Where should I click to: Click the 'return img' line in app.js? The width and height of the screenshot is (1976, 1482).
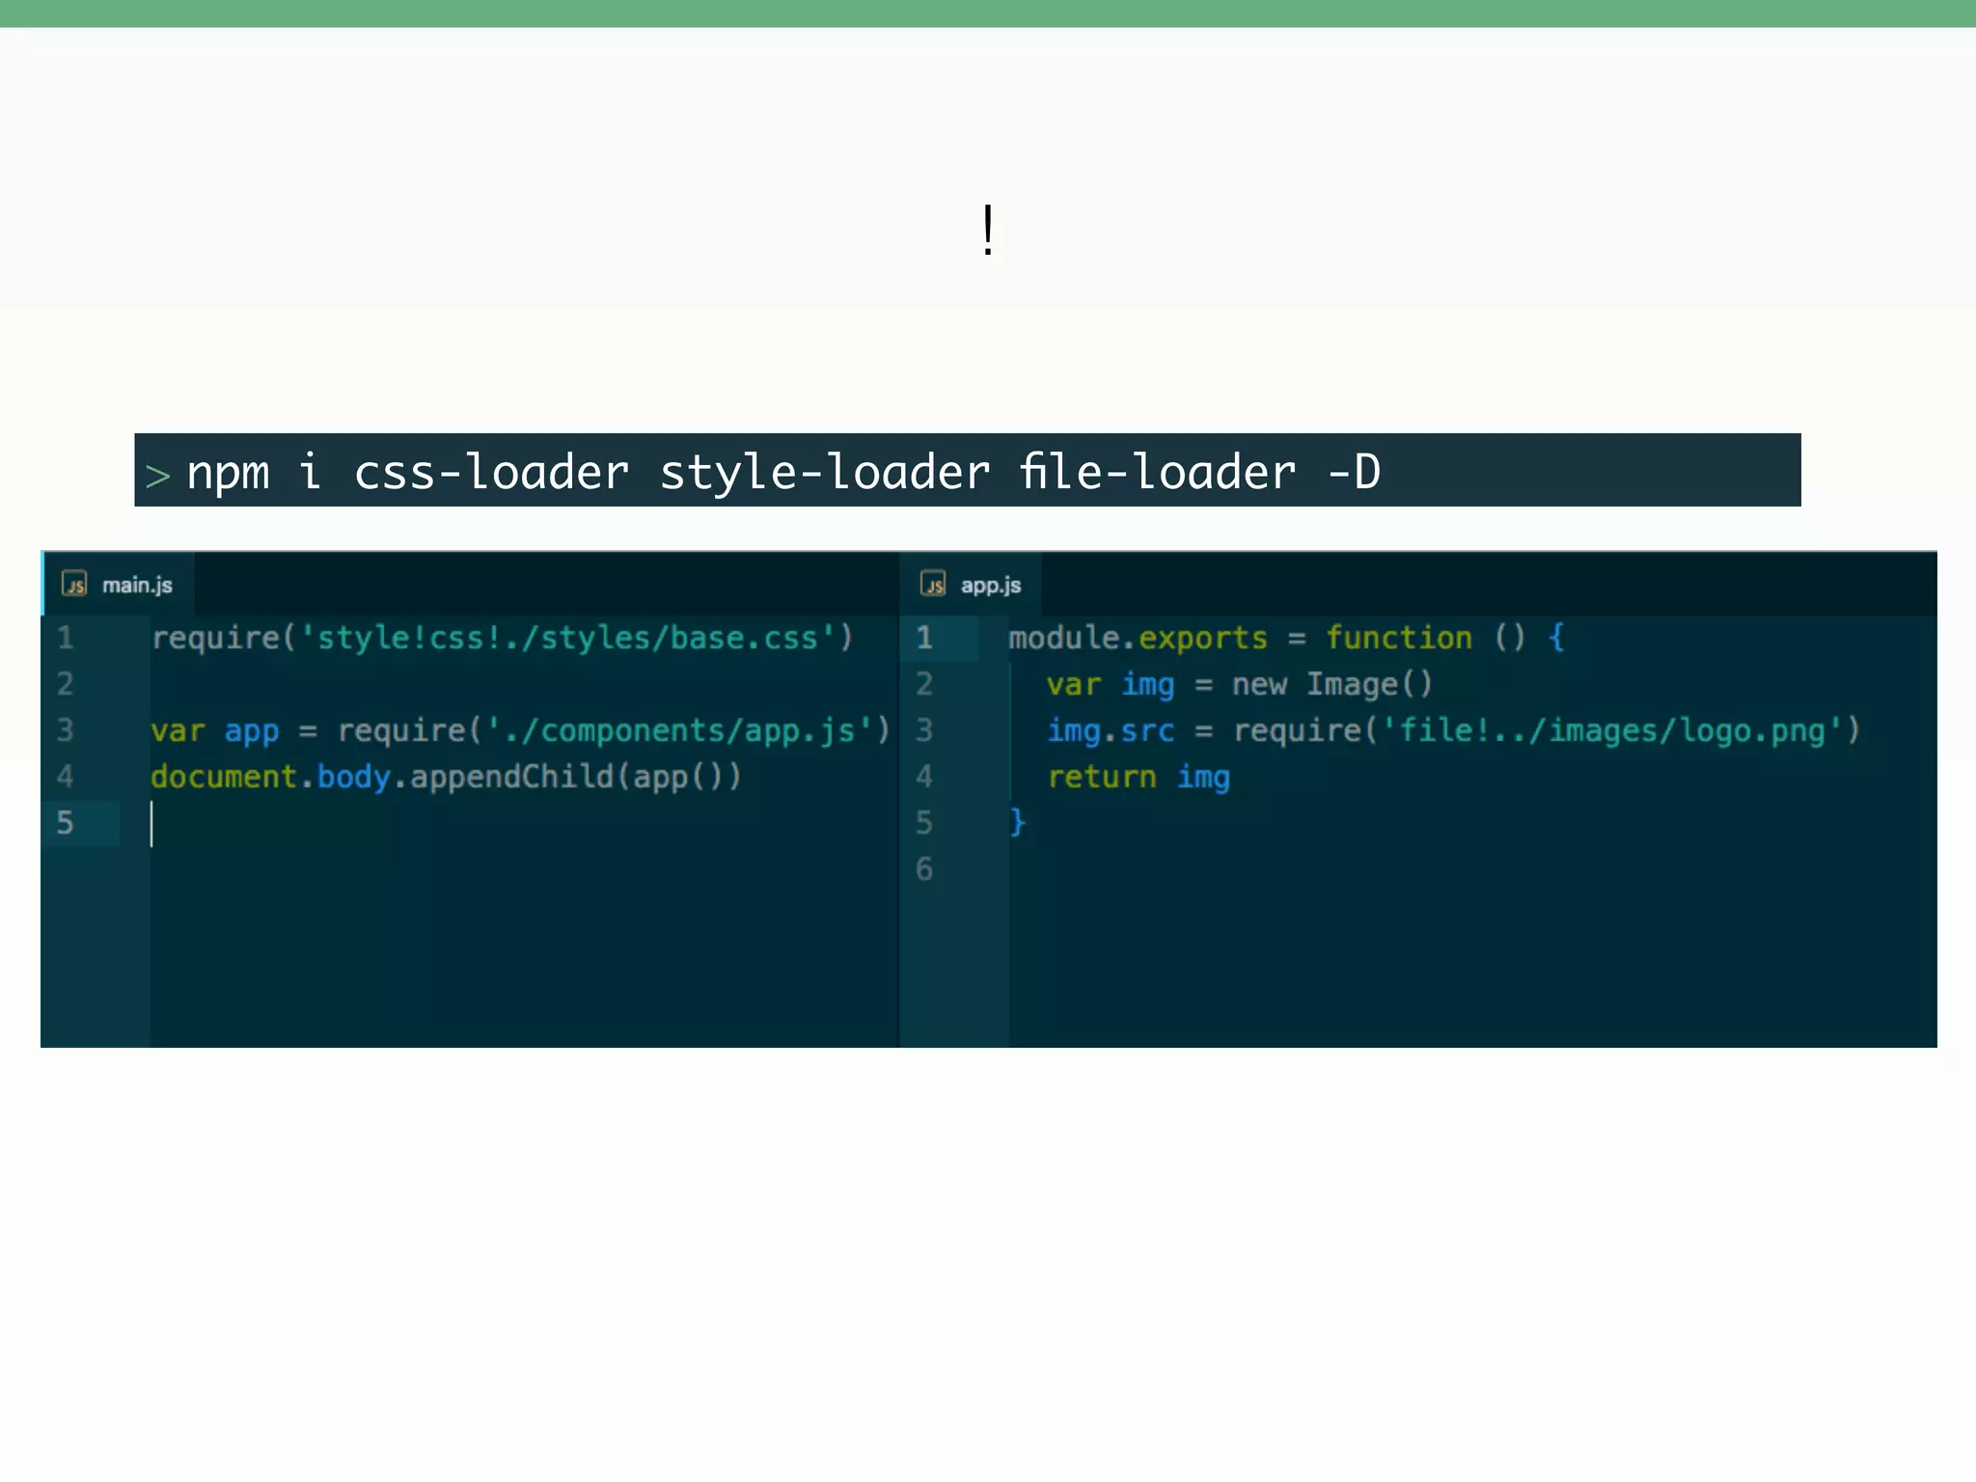(1139, 777)
